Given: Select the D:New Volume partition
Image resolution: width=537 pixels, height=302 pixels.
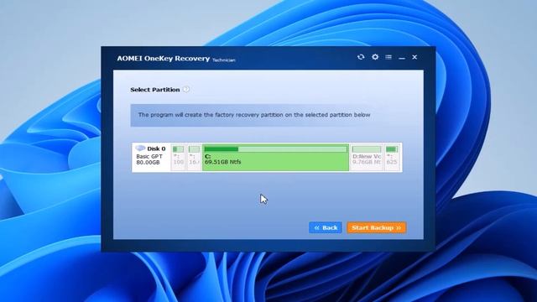Looking at the screenshot, I should pyautogui.click(x=367, y=158).
